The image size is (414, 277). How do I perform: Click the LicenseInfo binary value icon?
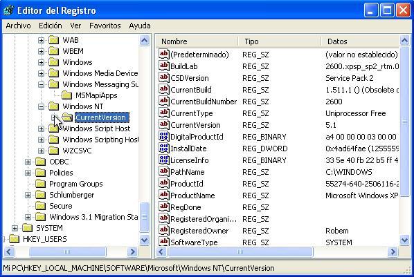[163, 160]
